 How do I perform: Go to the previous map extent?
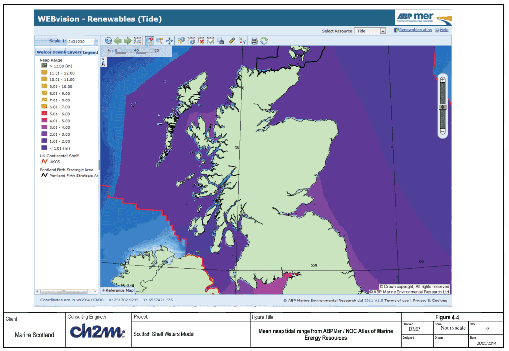pyautogui.click(x=118, y=41)
